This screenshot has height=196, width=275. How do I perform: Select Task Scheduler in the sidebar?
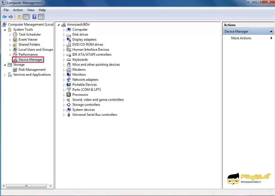point(28,34)
